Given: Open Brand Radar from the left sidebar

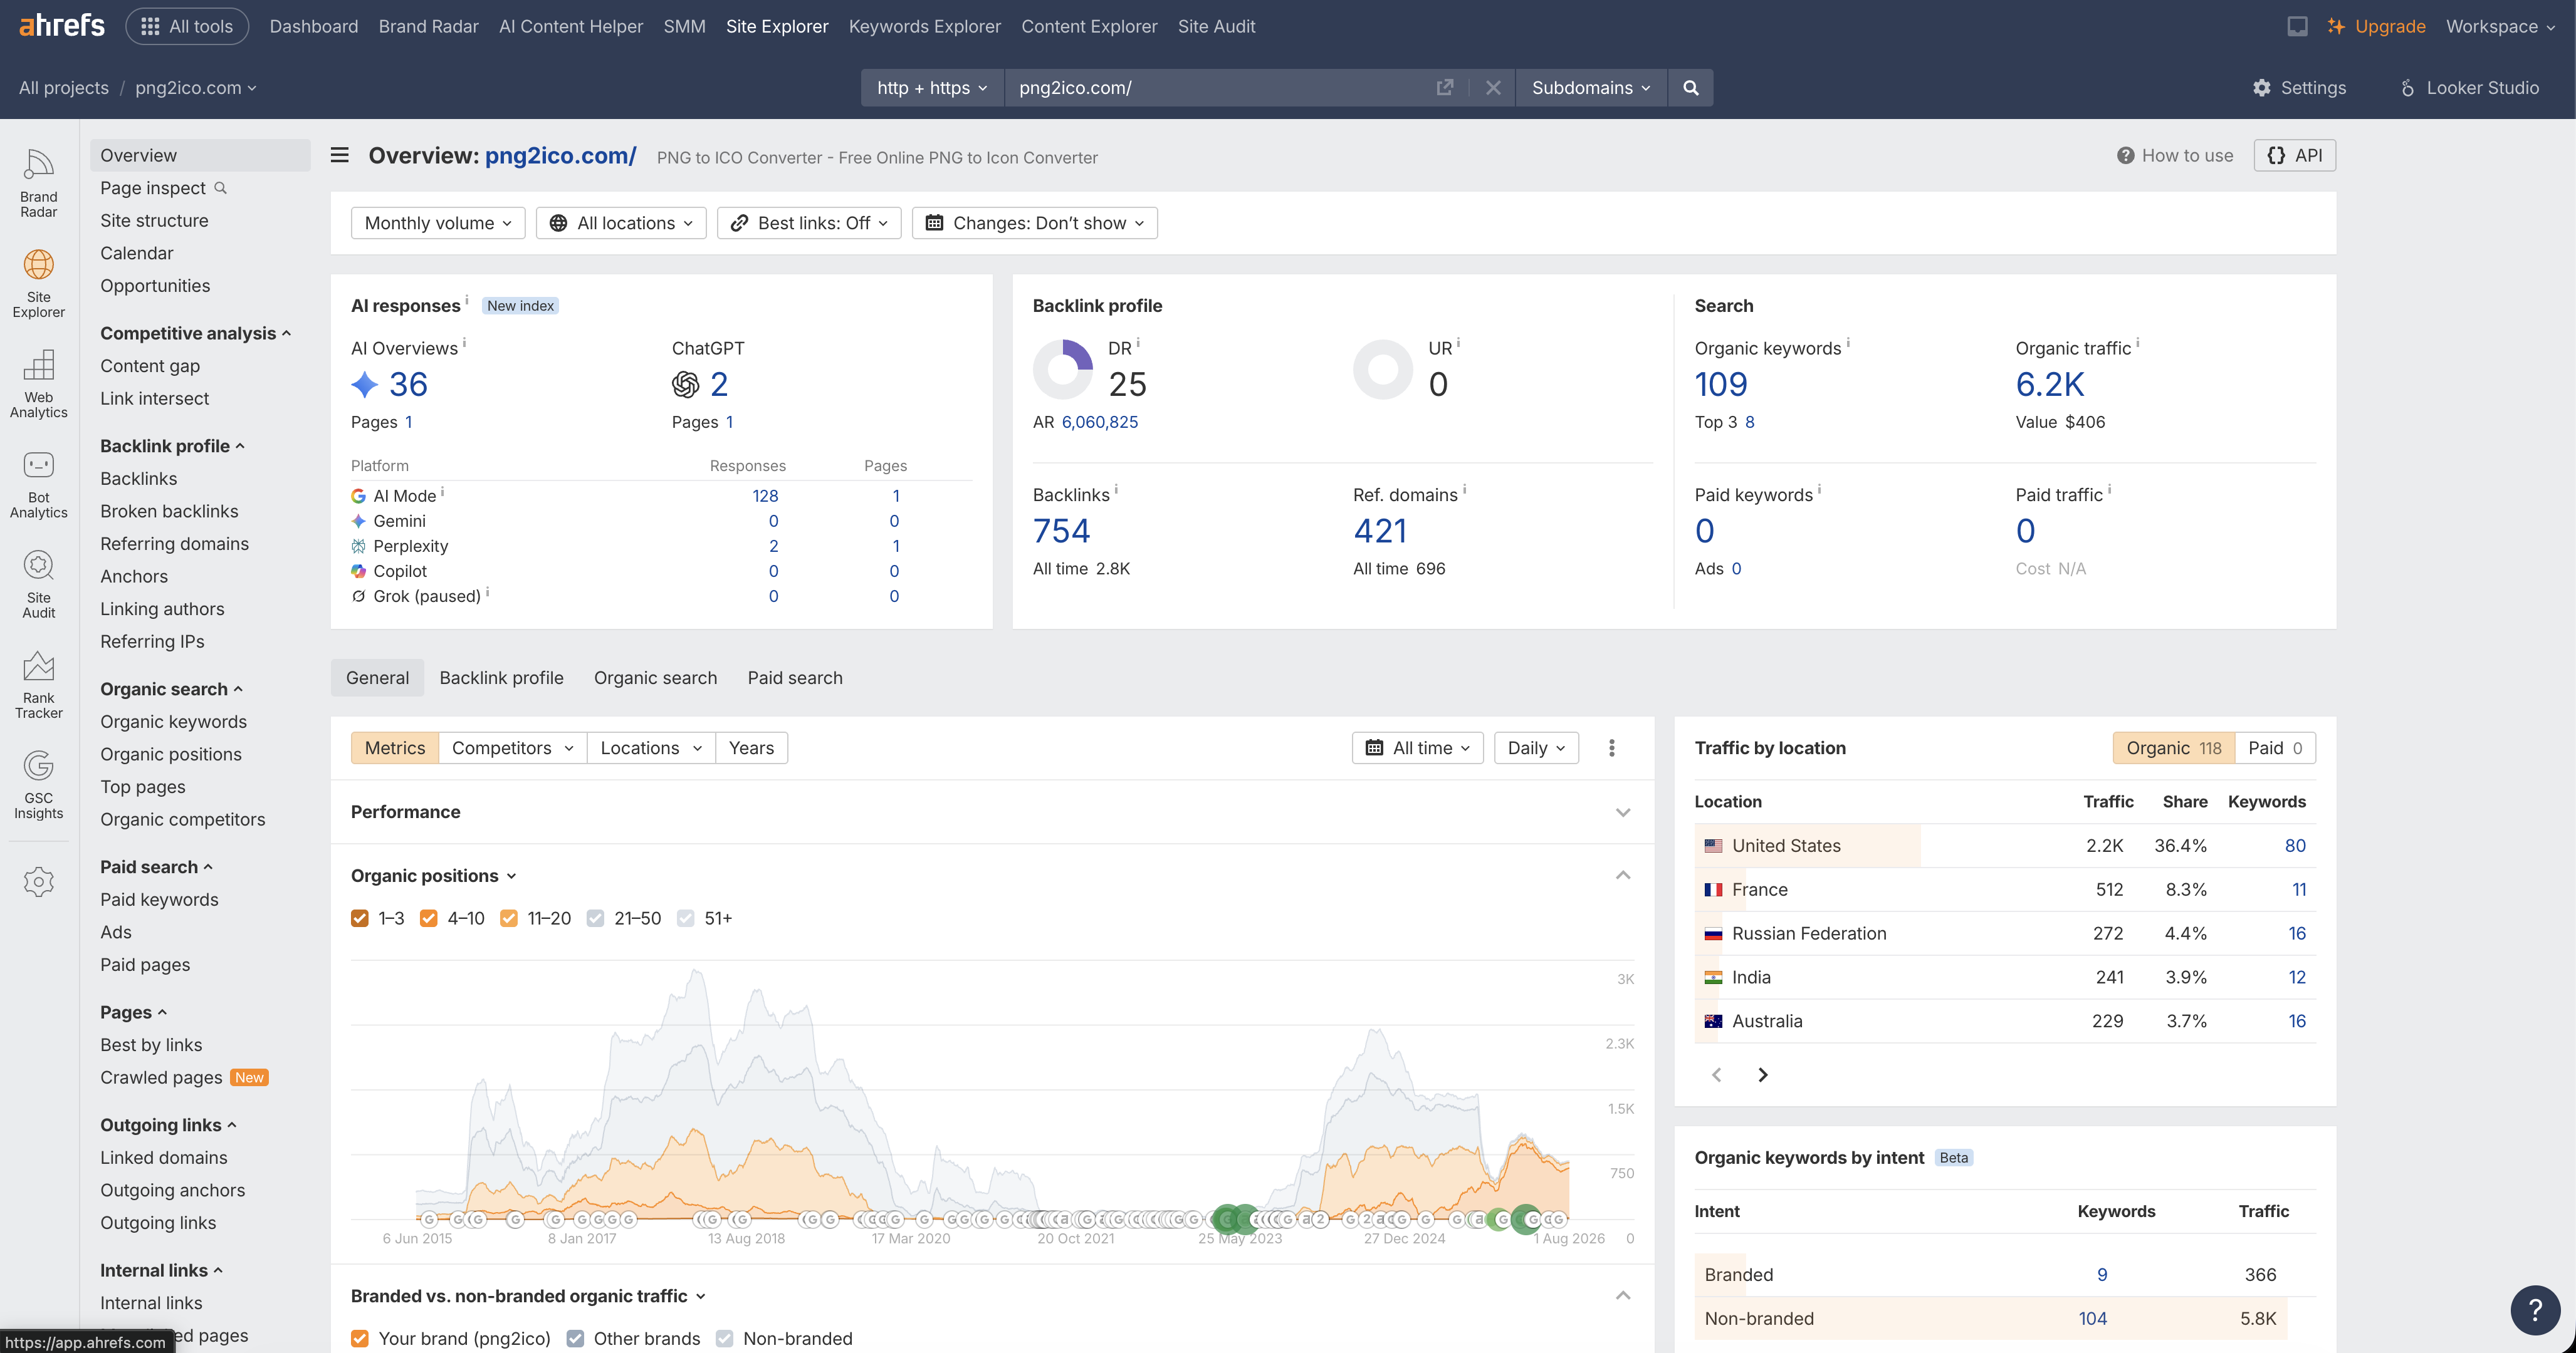Looking at the screenshot, I should pyautogui.click(x=38, y=183).
